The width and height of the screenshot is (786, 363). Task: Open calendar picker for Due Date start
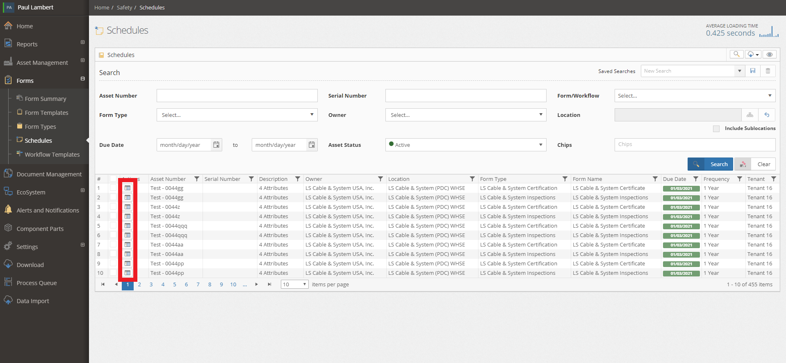(x=216, y=145)
